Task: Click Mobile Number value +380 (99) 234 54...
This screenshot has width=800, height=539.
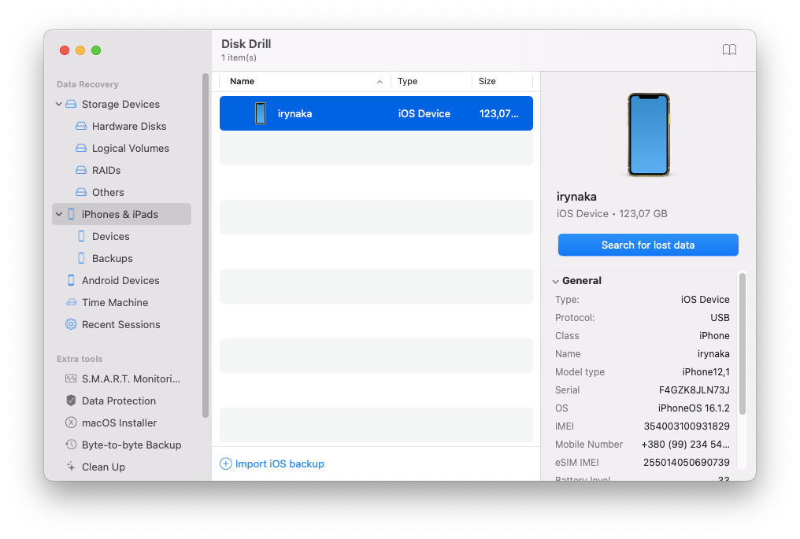Action: [x=685, y=444]
